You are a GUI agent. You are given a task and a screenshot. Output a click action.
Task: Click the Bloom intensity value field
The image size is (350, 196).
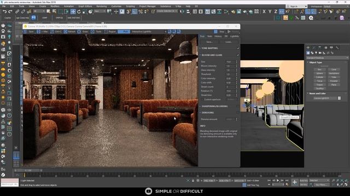pos(230,66)
